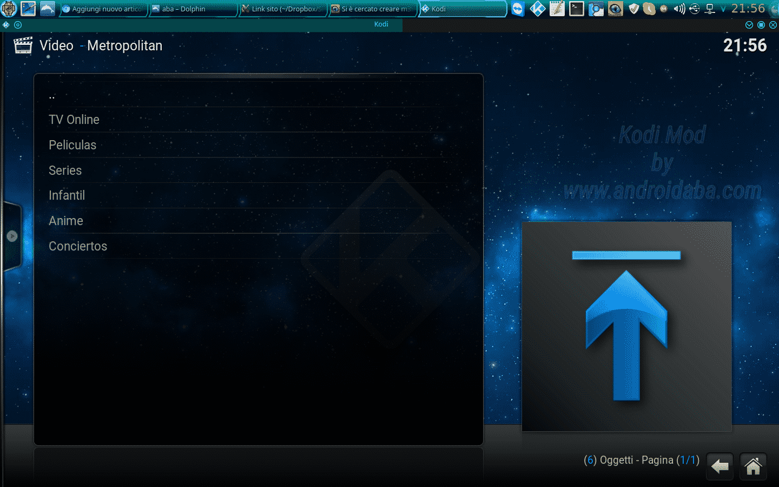Go to Kodi home screen icon
This screenshot has height=487, width=779.
753,466
